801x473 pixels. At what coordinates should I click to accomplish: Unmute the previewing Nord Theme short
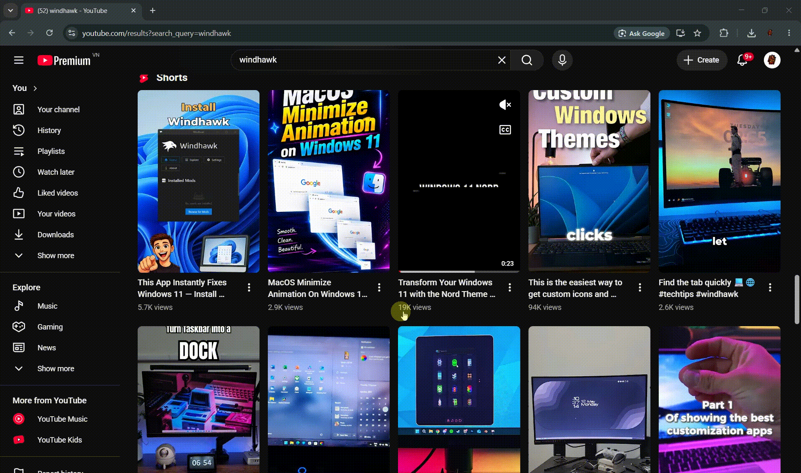[x=505, y=105]
